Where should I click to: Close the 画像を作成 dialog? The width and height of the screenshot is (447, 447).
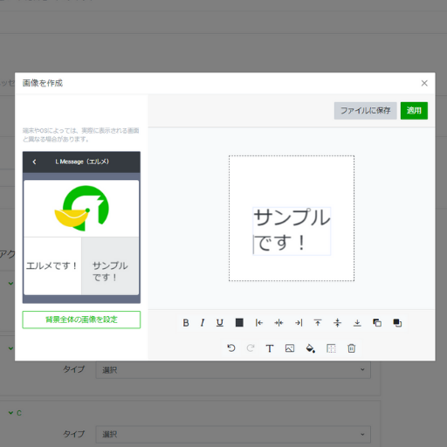[x=424, y=83]
